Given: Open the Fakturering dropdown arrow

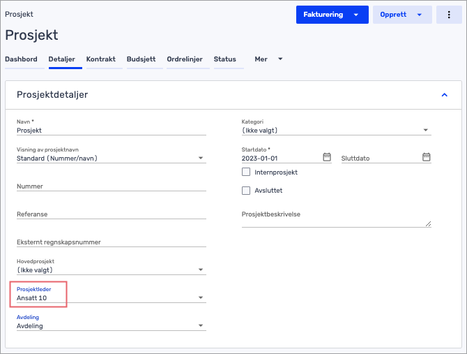Looking at the screenshot, I should coord(356,15).
